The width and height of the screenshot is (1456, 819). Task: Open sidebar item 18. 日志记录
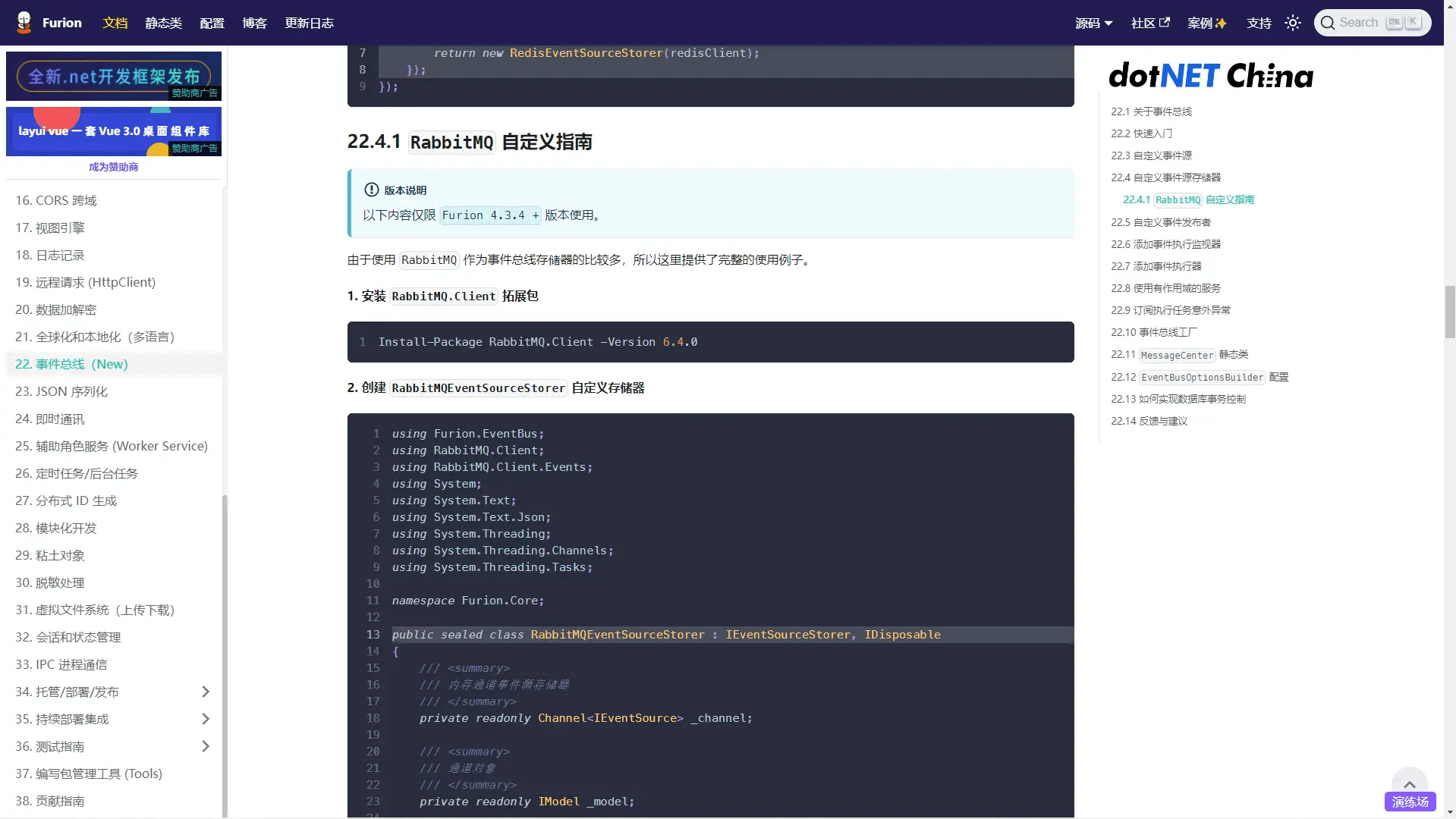click(x=114, y=255)
